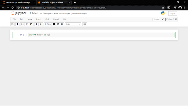Restart the kernel with the circular arrow icon
The image size is (188, 106).
58,24
